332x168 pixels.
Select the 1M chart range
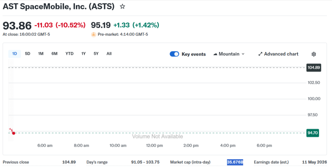point(41,54)
